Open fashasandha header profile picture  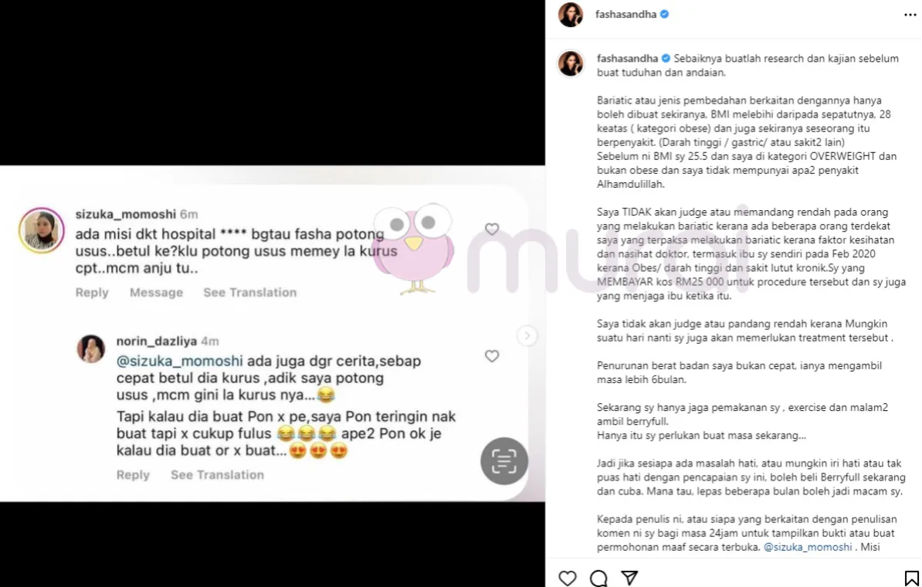pyautogui.click(x=571, y=15)
